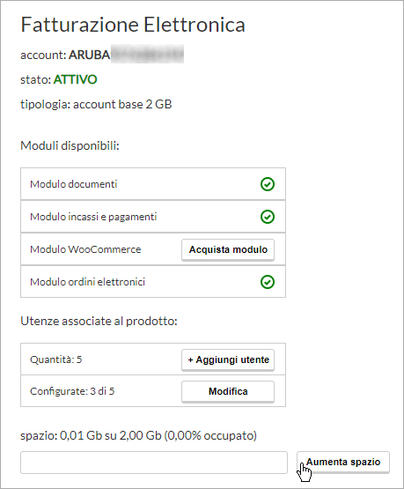
Task: Click the Quantità: 5 row text
Action: click(55, 359)
